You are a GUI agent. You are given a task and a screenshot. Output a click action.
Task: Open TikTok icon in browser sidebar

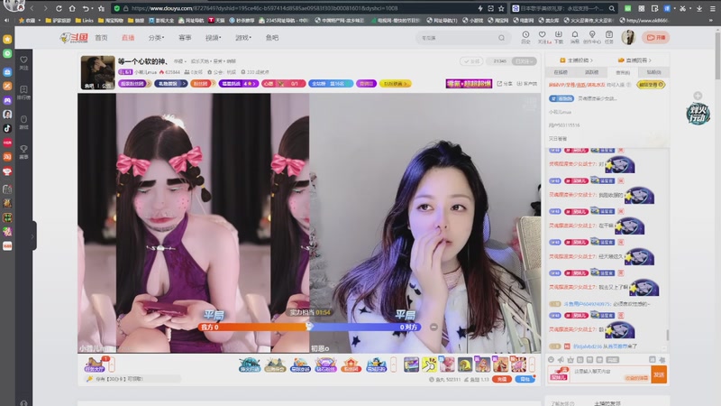7,128
